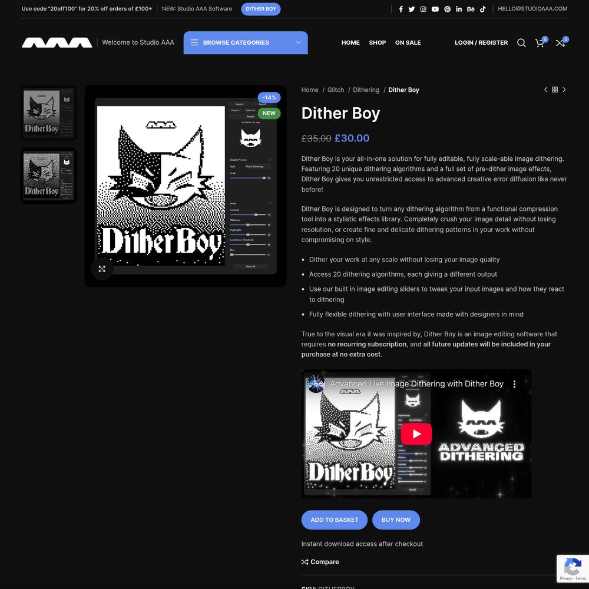Click the Dither Boy product heading

pyautogui.click(x=340, y=114)
